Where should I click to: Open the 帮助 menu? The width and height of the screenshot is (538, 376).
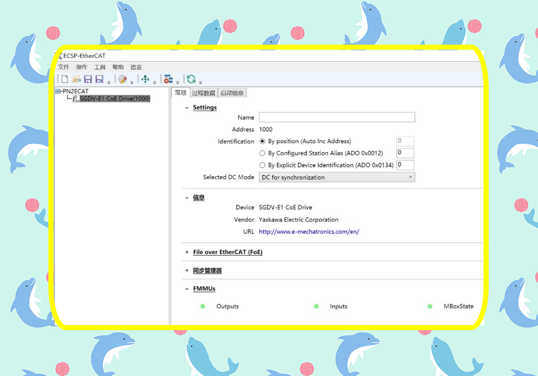click(x=118, y=67)
